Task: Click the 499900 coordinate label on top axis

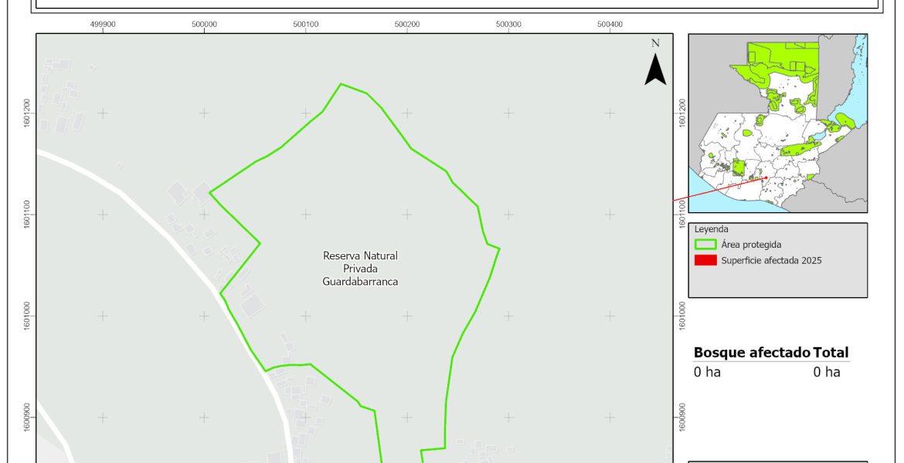Action: pos(103,24)
